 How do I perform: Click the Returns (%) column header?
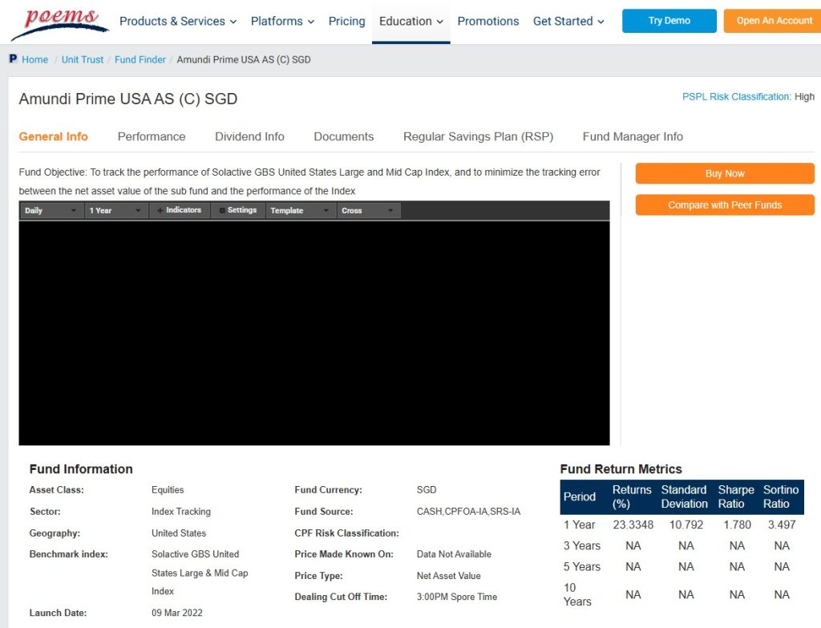tap(632, 497)
